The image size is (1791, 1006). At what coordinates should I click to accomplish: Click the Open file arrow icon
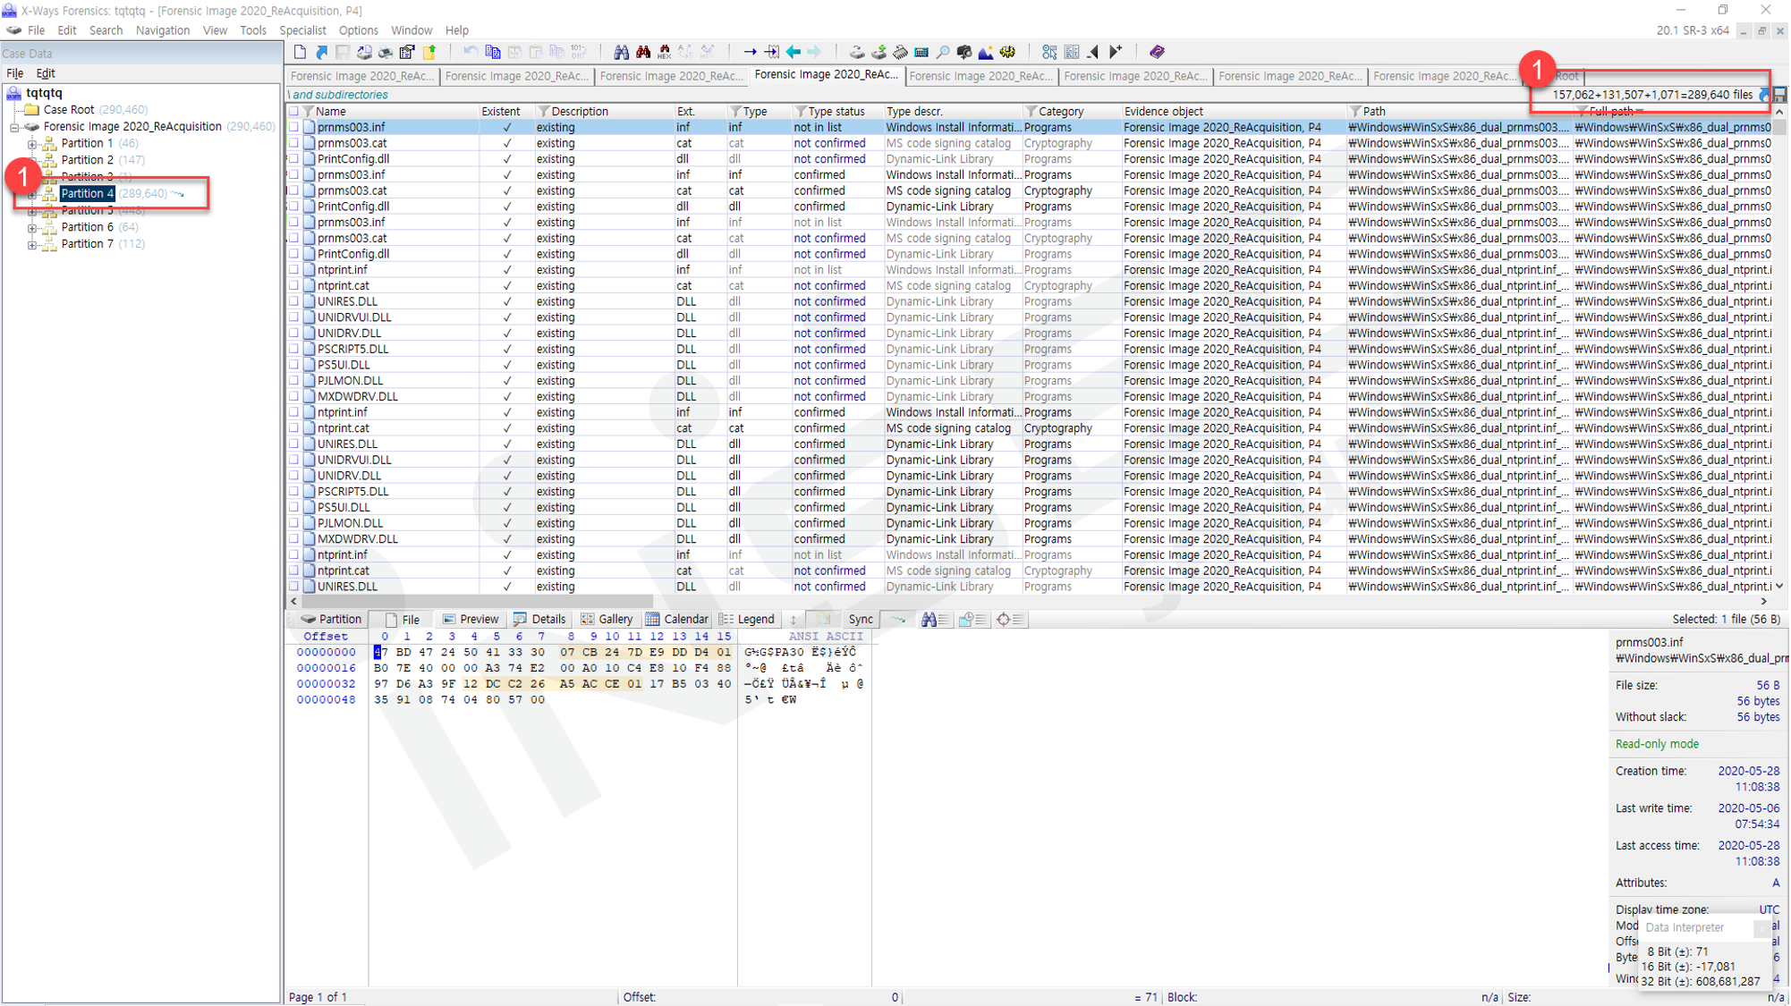point(321,52)
